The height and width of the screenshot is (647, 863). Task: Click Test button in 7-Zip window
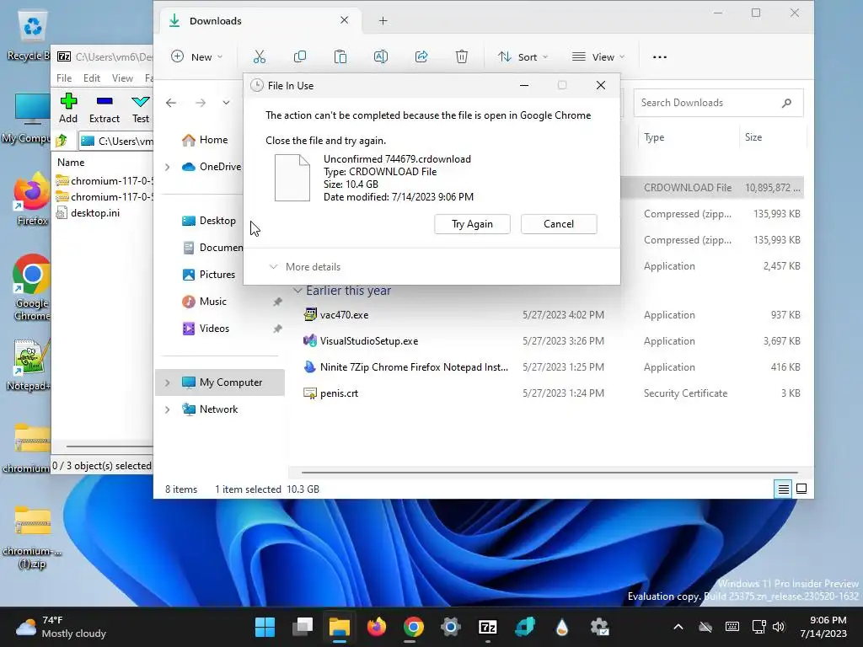pos(141,109)
